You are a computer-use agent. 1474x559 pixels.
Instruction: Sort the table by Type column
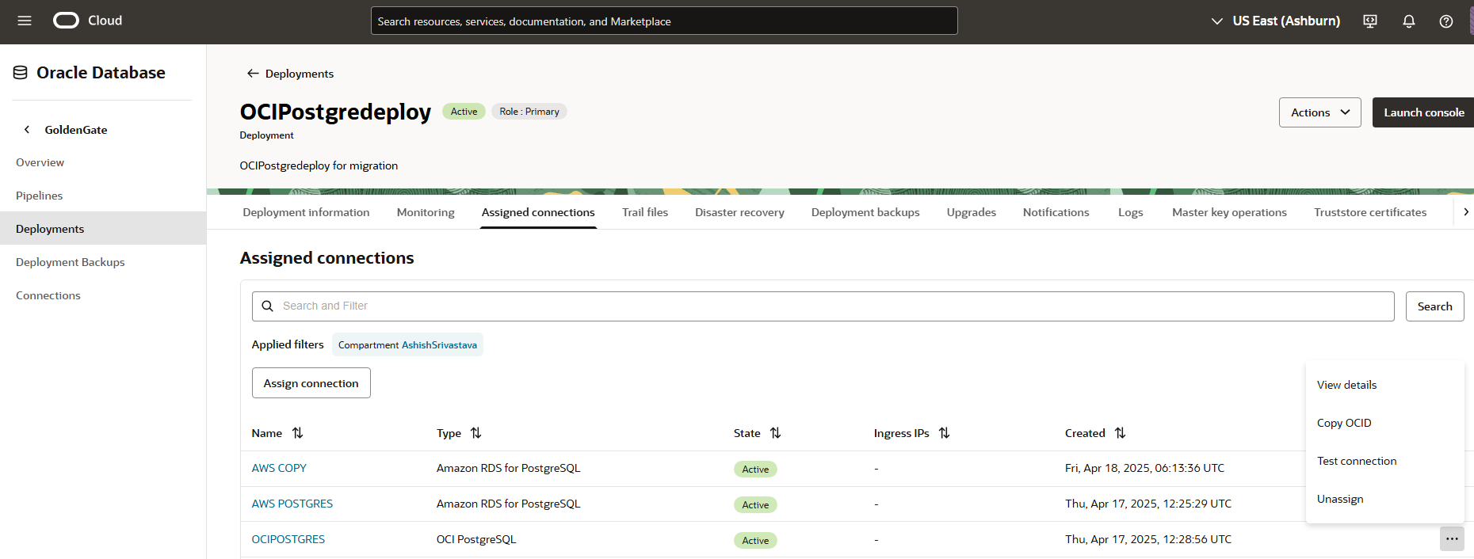475,433
